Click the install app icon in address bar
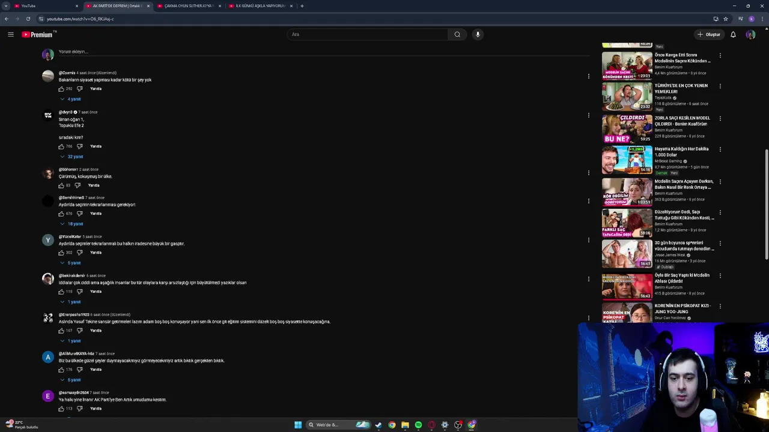 (716, 19)
